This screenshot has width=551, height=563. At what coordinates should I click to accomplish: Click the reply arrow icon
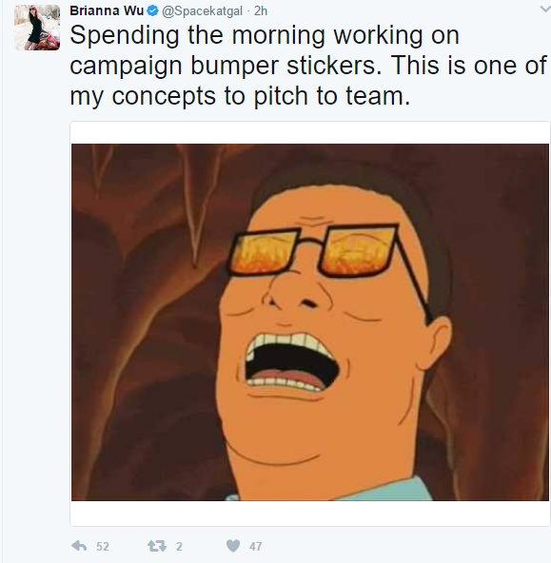click(79, 546)
